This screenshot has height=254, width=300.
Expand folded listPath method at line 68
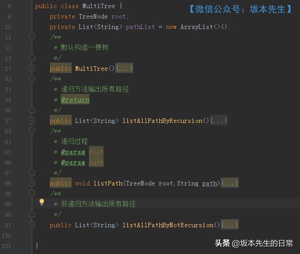32,183
